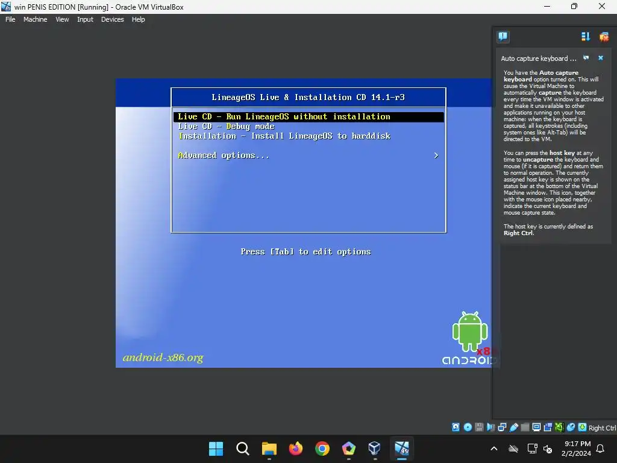Viewport: 617px width, 463px height.
Task: Click the hard disk activity status icon
Action: point(456,427)
